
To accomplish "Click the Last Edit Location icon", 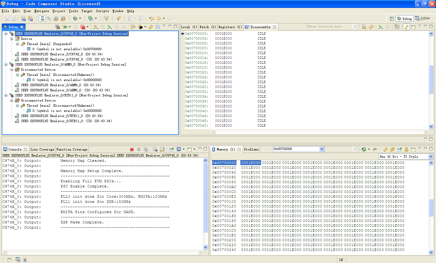I will pyautogui.click(x=152, y=18).
